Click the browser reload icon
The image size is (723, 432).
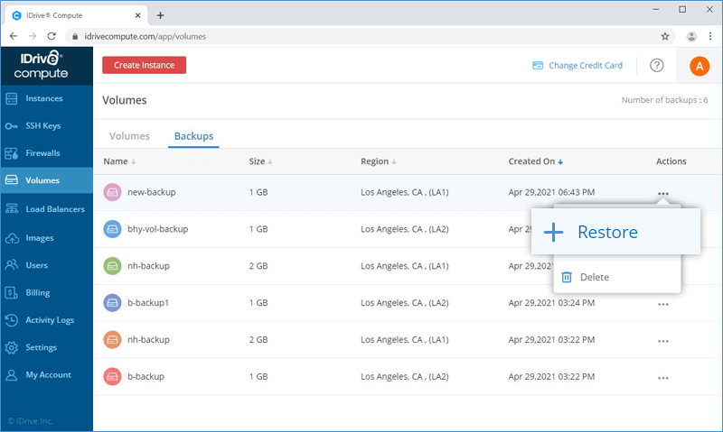52,36
